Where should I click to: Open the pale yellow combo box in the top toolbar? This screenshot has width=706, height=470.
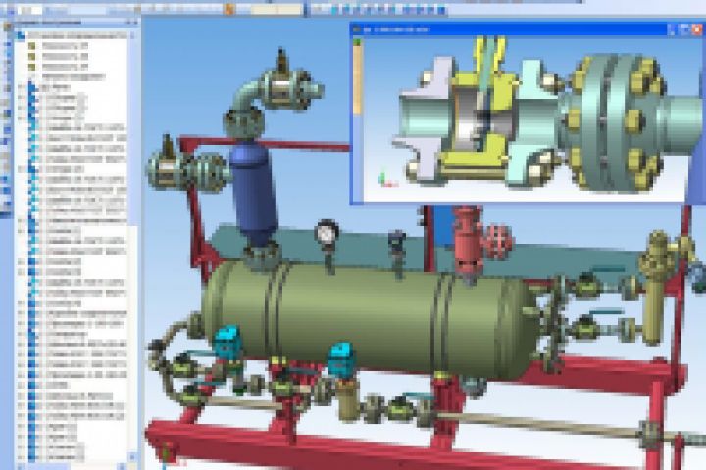[277, 9]
